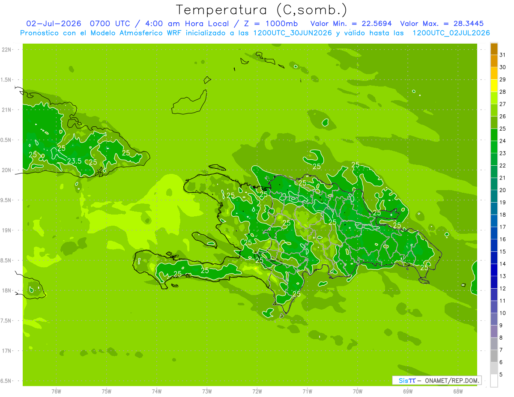The height and width of the screenshot is (397, 514).
Task: Click the '18N' latitude axis label
Action: coord(6,291)
